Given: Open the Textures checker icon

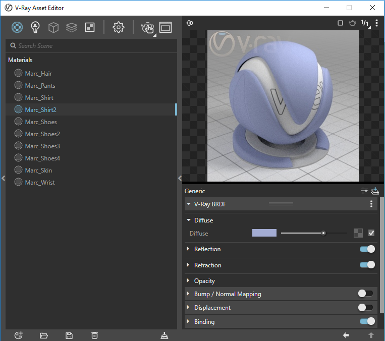Looking at the screenshot, I should 90,27.
